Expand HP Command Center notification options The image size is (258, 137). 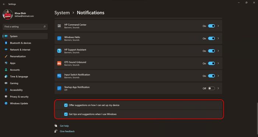tap(218, 26)
